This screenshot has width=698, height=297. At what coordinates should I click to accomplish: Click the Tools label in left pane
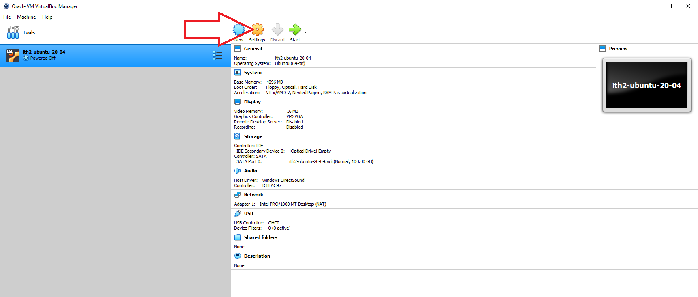click(29, 32)
